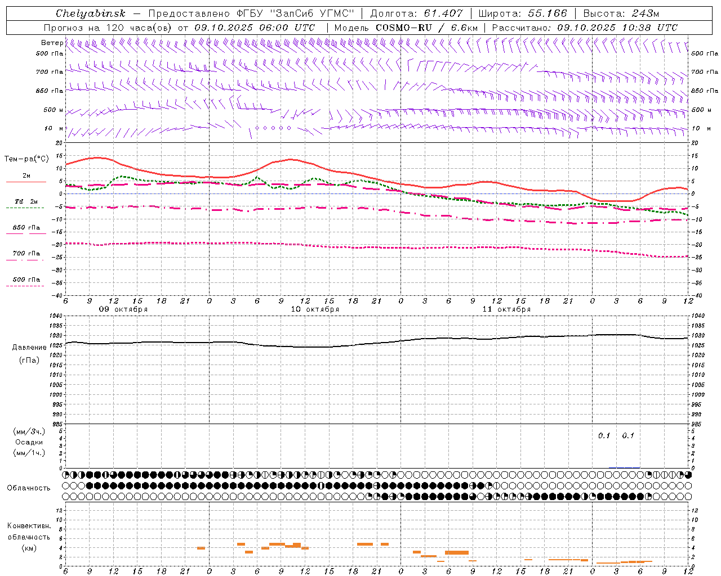The width and height of the screenshot is (721, 576).
Task: Click the Конвективн. label
Action: [x=29, y=526]
